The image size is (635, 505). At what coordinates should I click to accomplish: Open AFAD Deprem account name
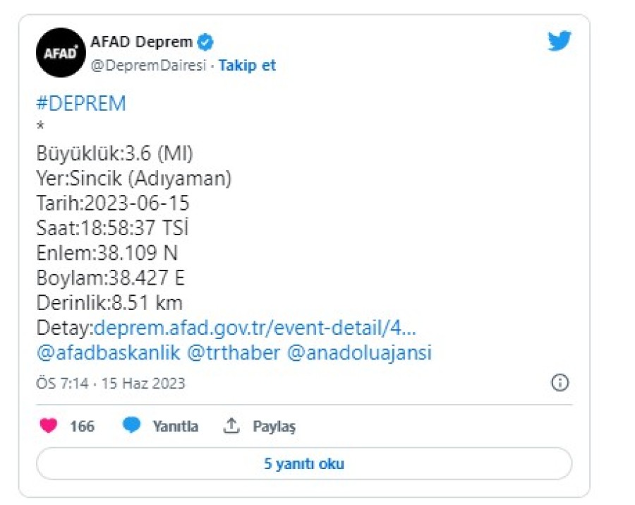(x=143, y=42)
